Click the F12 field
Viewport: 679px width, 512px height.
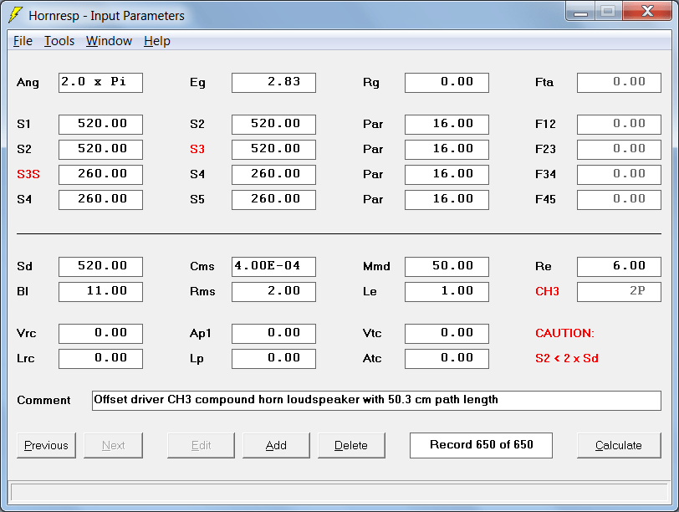(x=620, y=125)
